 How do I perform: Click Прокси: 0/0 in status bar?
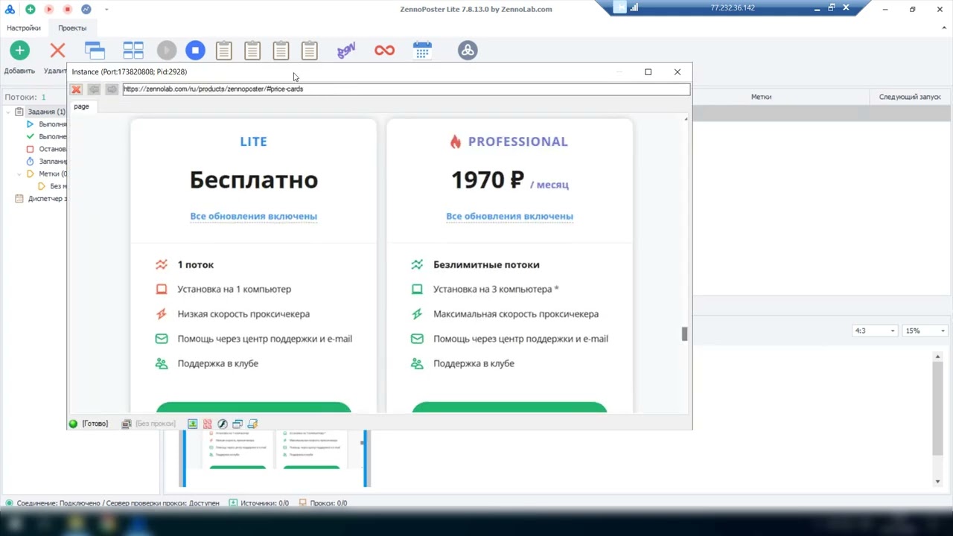322,503
